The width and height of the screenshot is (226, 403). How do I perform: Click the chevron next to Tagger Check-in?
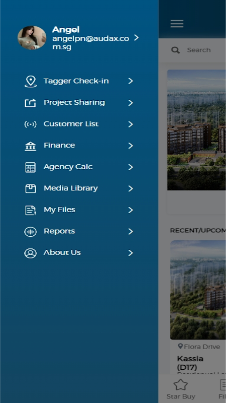point(131,81)
